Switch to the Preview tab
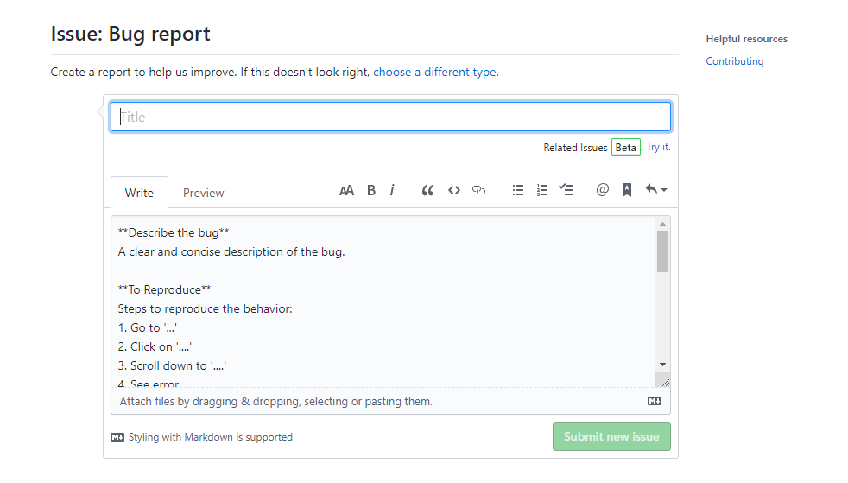The height and width of the screenshot is (483, 848). pyautogui.click(x=203, y=193)
